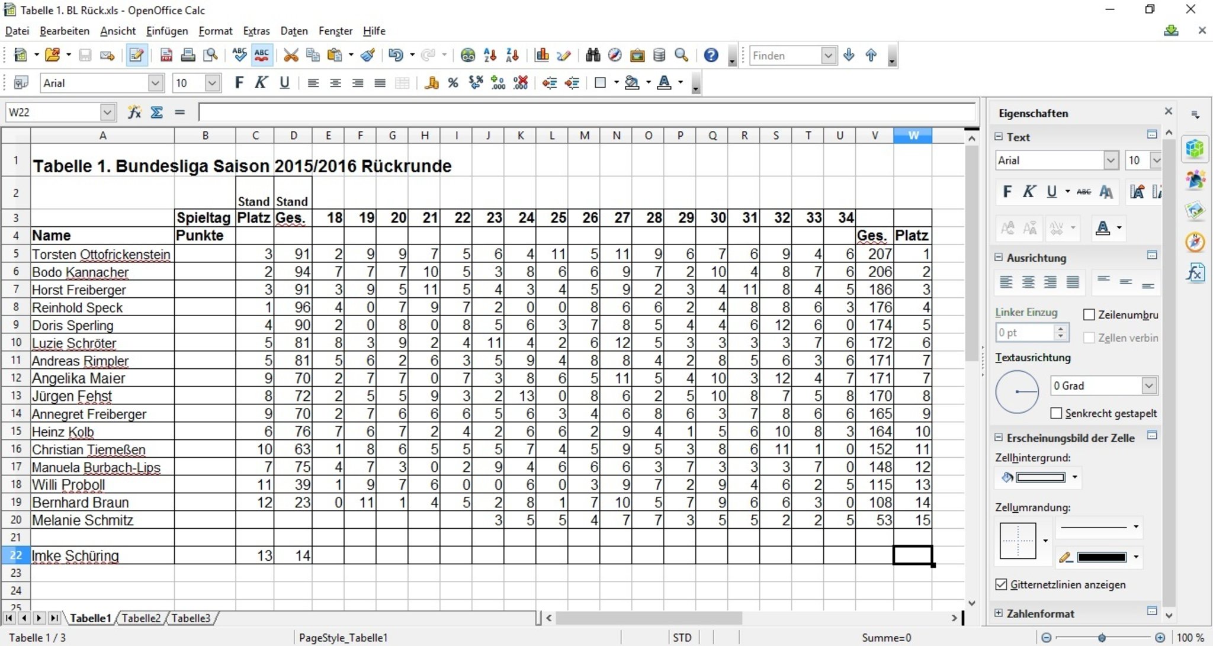This screenshot has width=1213, height=646.
Task: Open the Finden search dropdown
Action: point(828,56)
